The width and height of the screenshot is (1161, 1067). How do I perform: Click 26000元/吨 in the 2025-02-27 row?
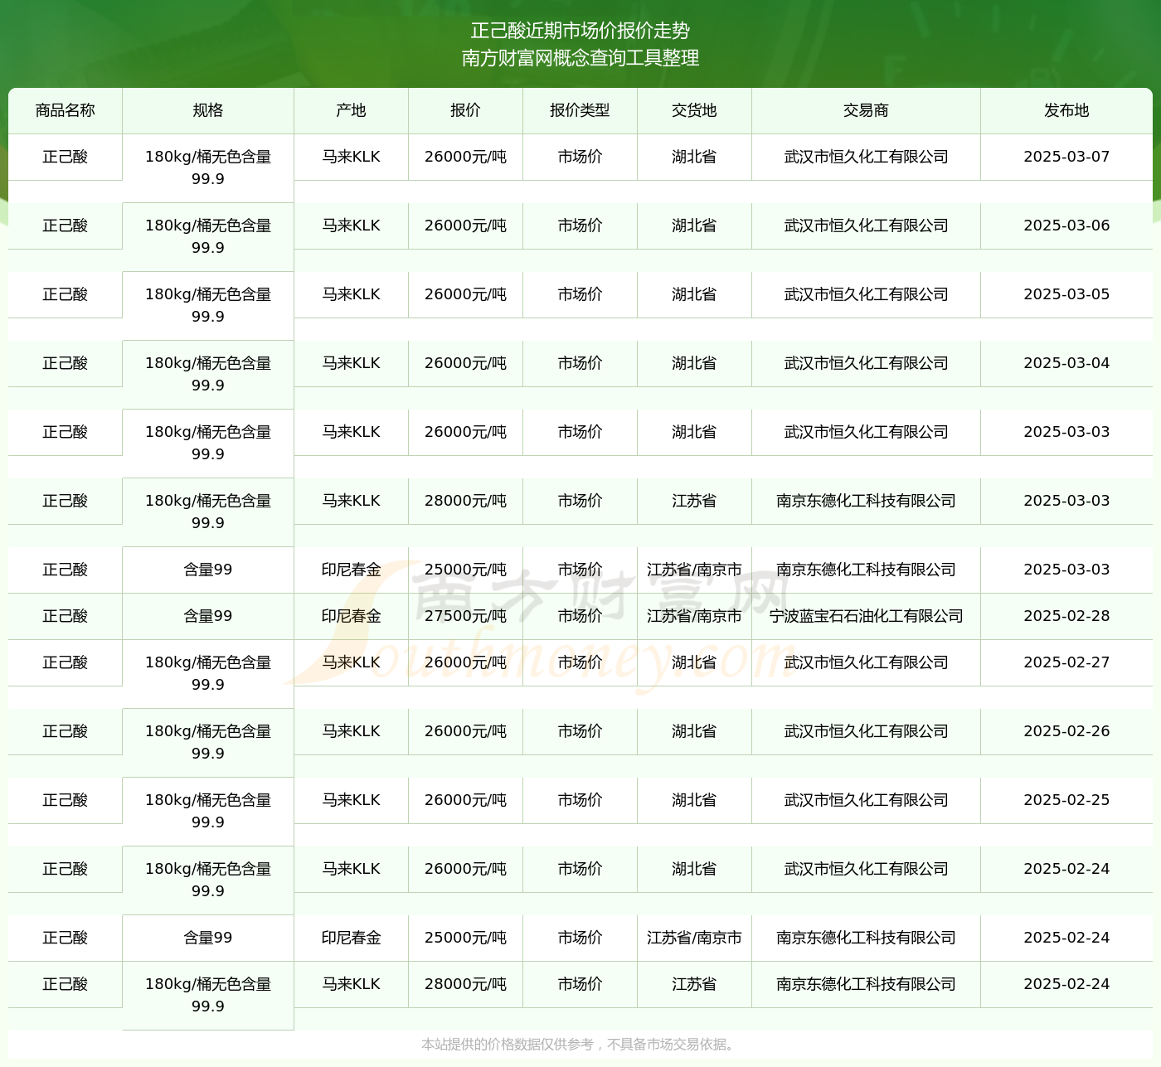point(466,662)
